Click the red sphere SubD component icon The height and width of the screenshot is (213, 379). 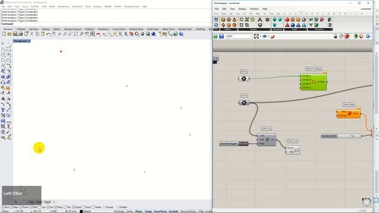click(287, 20)
